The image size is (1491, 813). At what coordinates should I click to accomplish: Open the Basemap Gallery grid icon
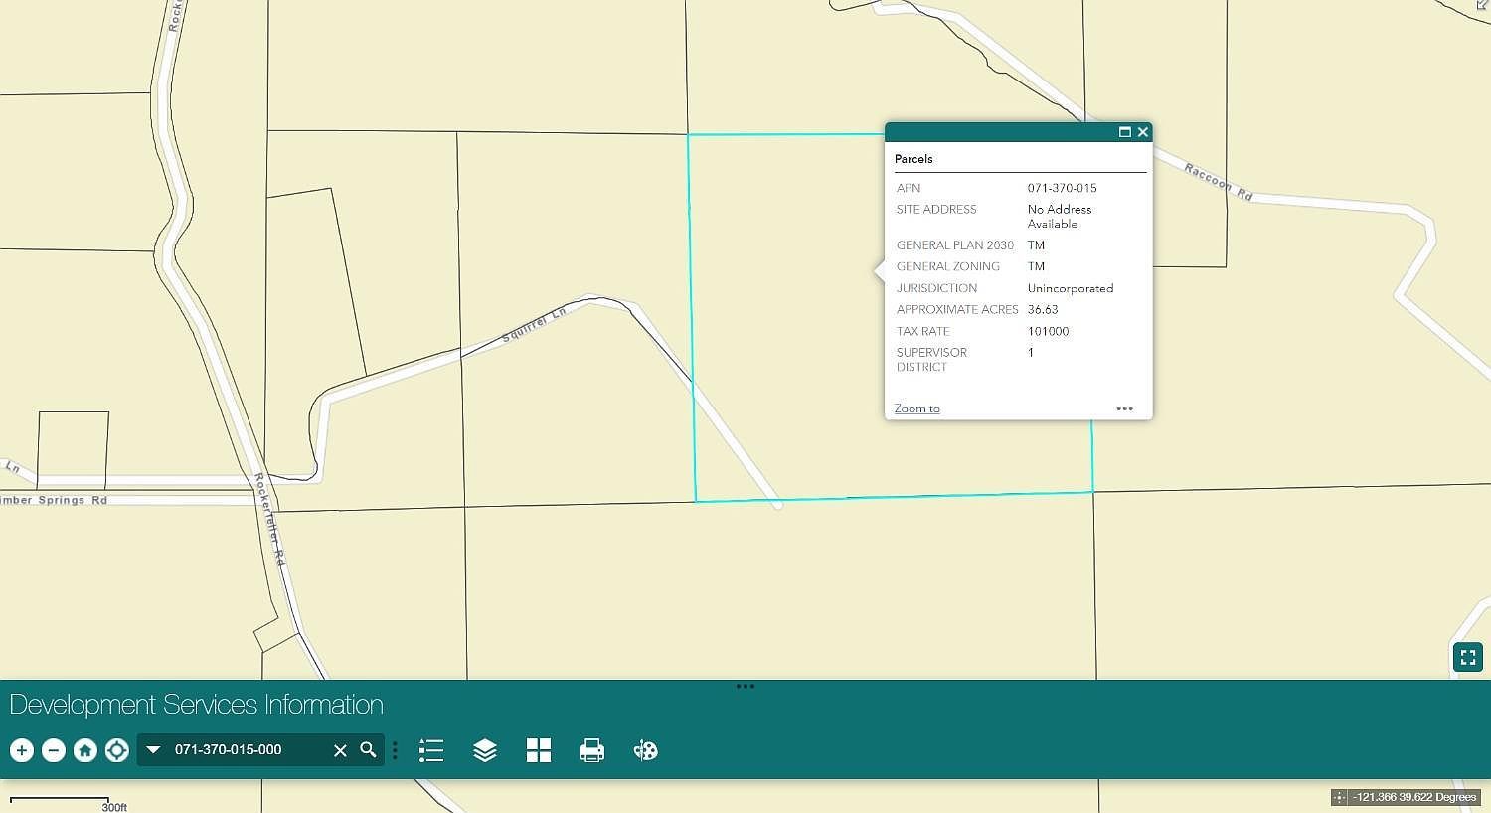coord(539,750)
